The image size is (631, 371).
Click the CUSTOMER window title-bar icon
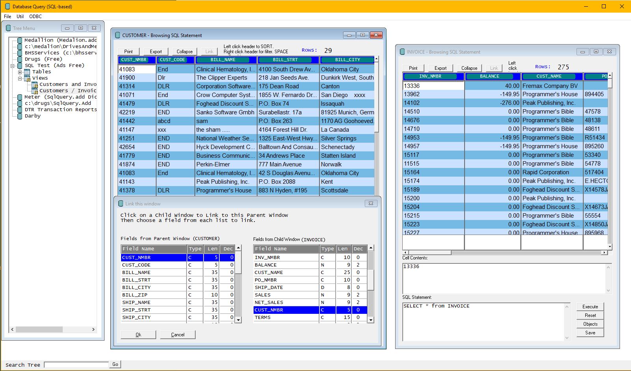(118, 35)
